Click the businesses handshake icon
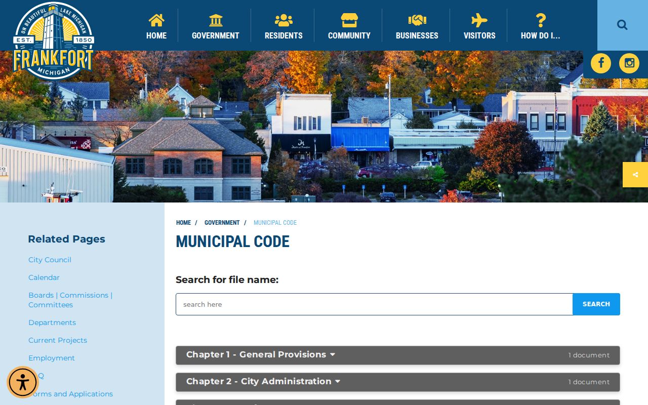The width and height of the screenshot is (648, 405). [417, 20]
